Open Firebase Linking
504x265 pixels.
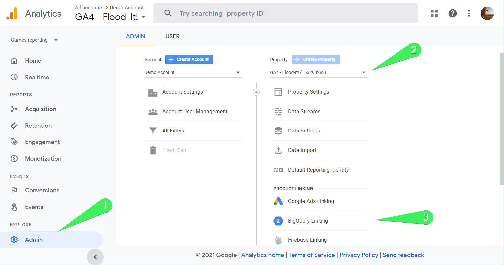coord(307,240)
